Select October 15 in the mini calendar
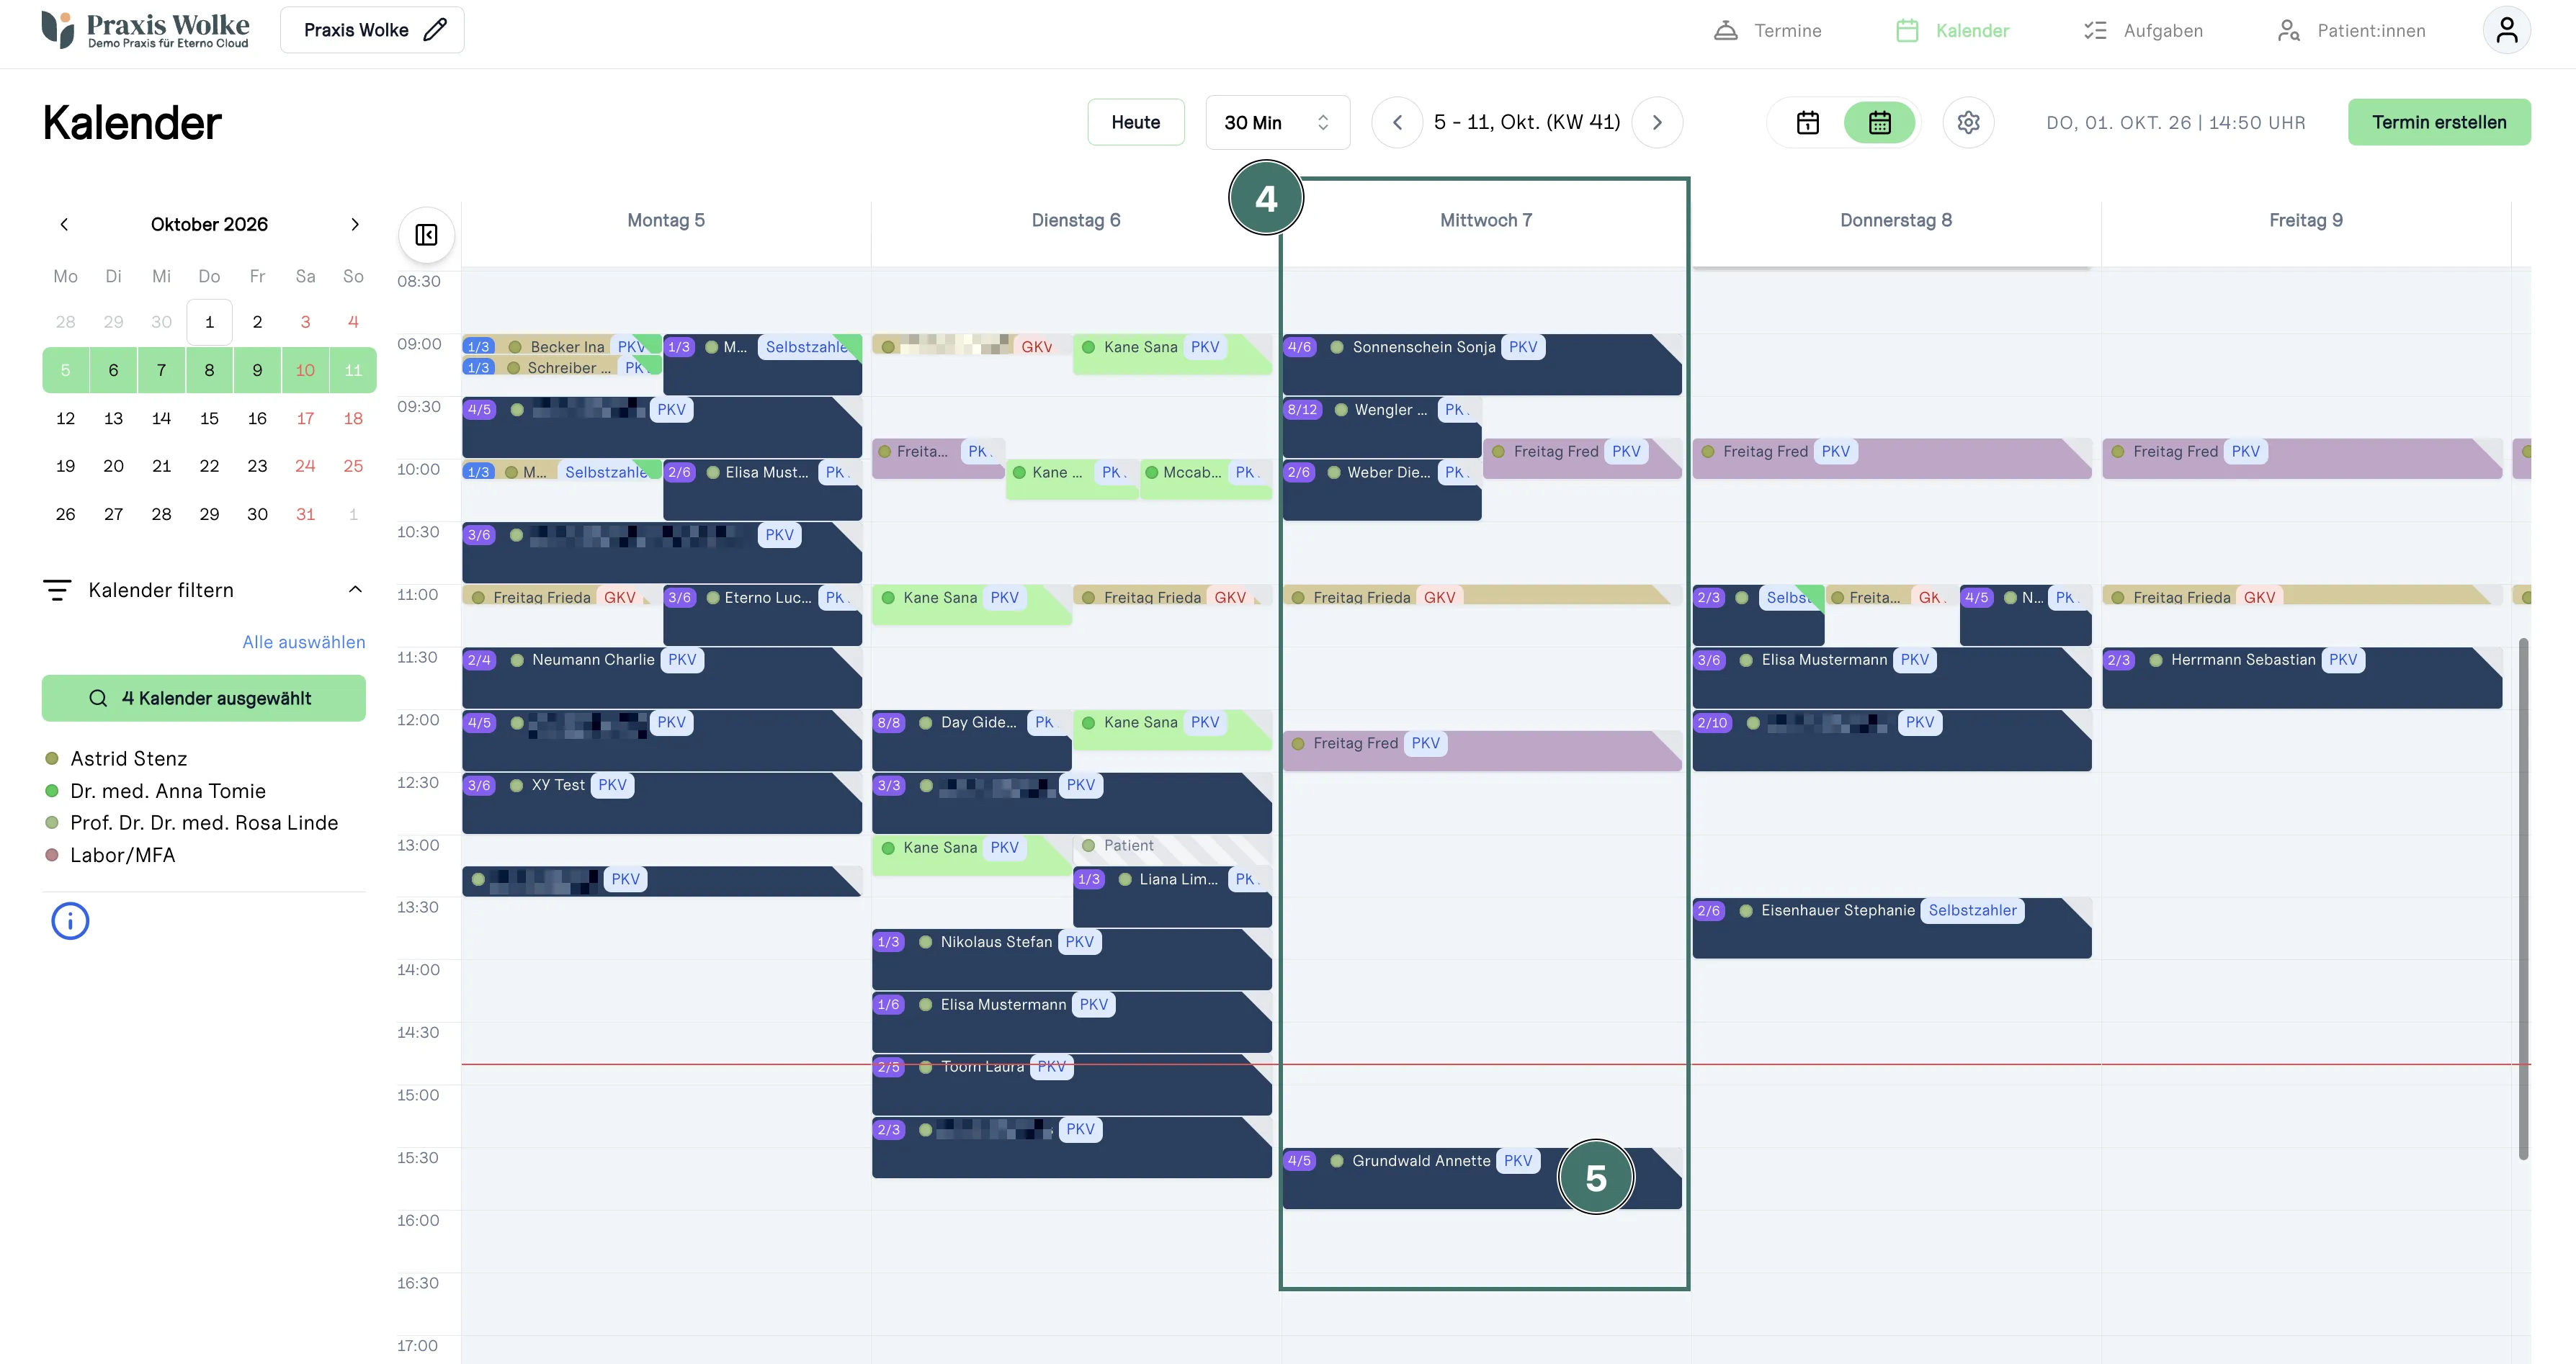 click(x=209, y=418)
